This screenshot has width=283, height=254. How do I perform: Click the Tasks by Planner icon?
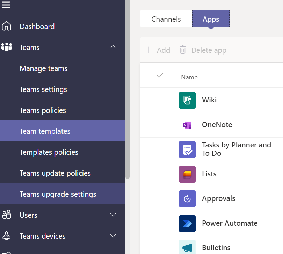187,150
